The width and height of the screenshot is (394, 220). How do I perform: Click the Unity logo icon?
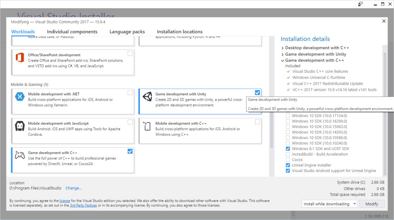(147, 97)
